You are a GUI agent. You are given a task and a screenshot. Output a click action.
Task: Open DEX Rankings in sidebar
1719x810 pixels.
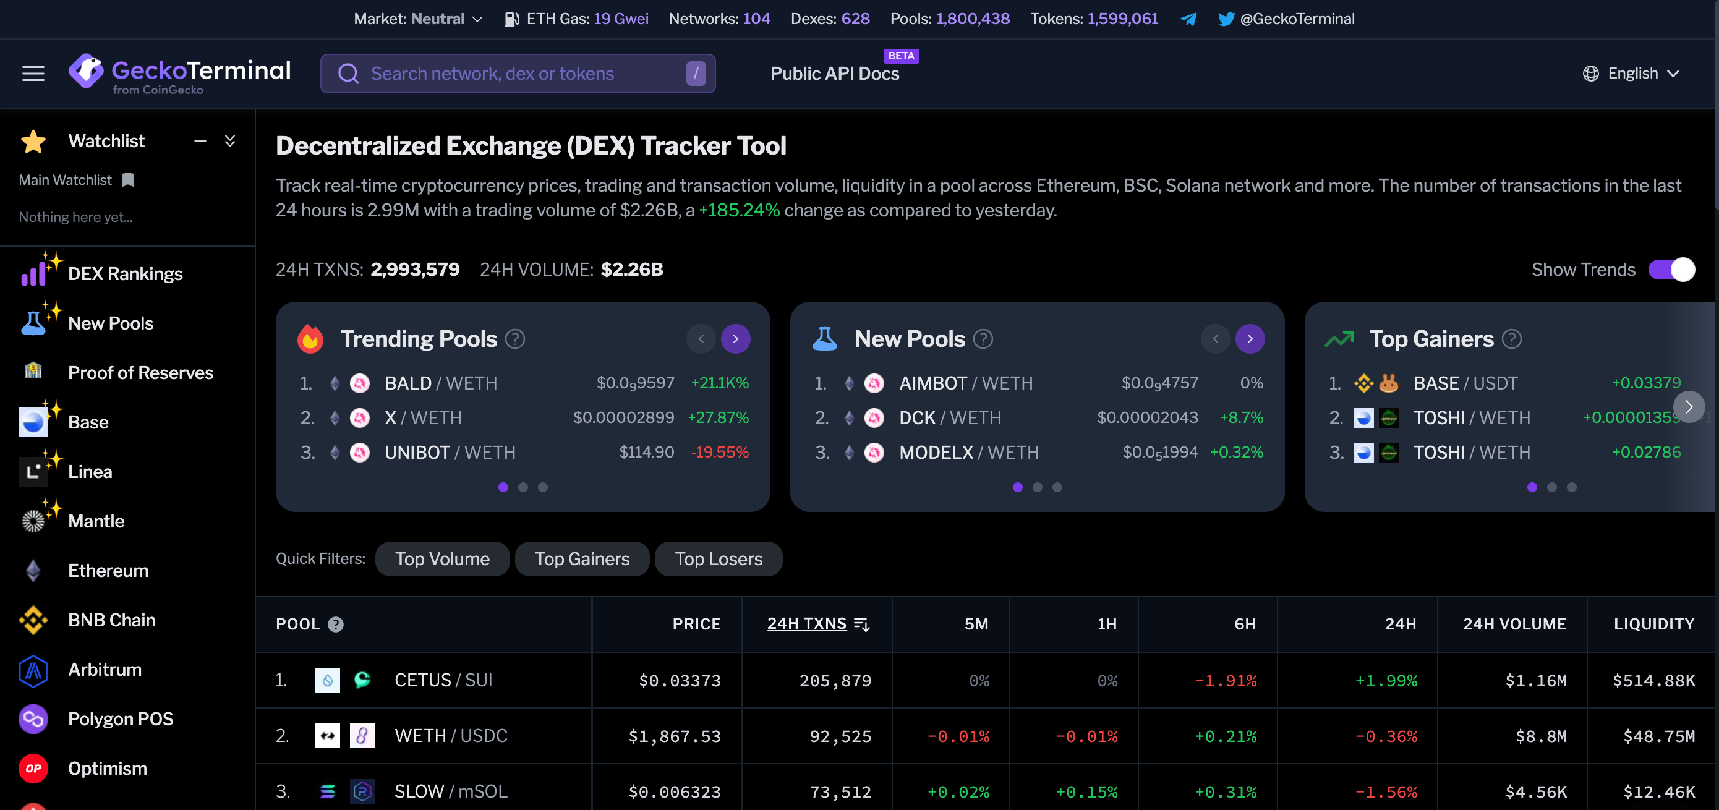[125, 273]
